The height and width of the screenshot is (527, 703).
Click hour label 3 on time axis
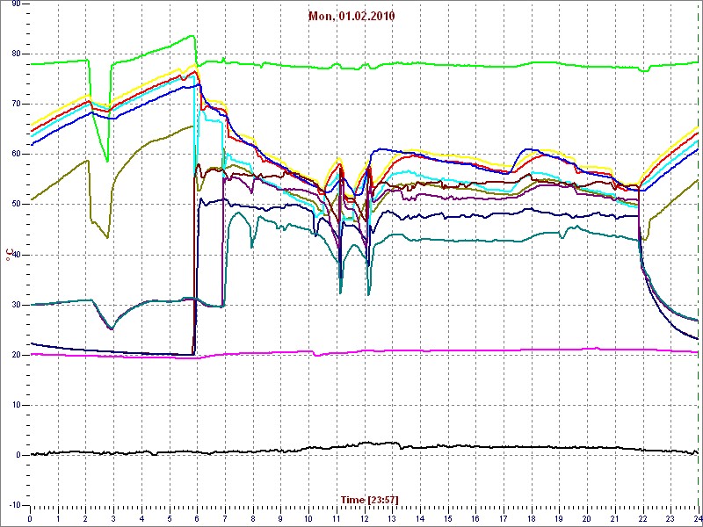(x=113, y=518)
